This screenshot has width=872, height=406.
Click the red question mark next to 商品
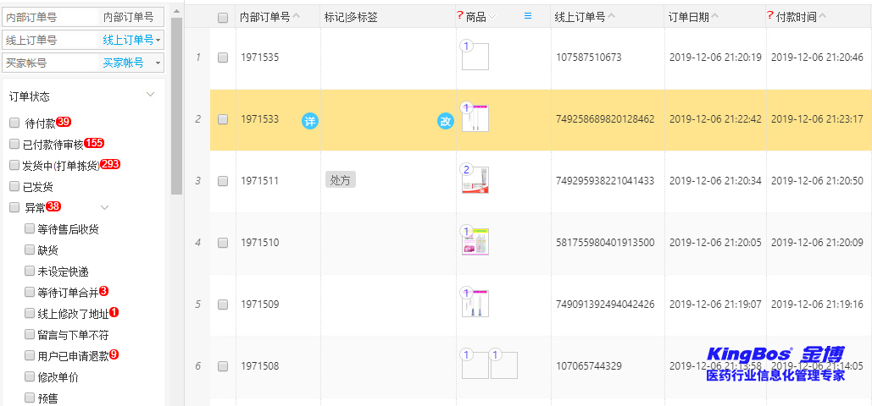click(460, 15)
